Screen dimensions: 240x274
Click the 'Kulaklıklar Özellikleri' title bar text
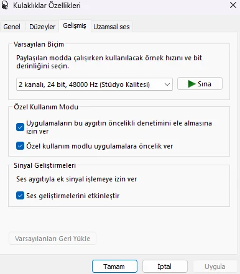[47, 6]
